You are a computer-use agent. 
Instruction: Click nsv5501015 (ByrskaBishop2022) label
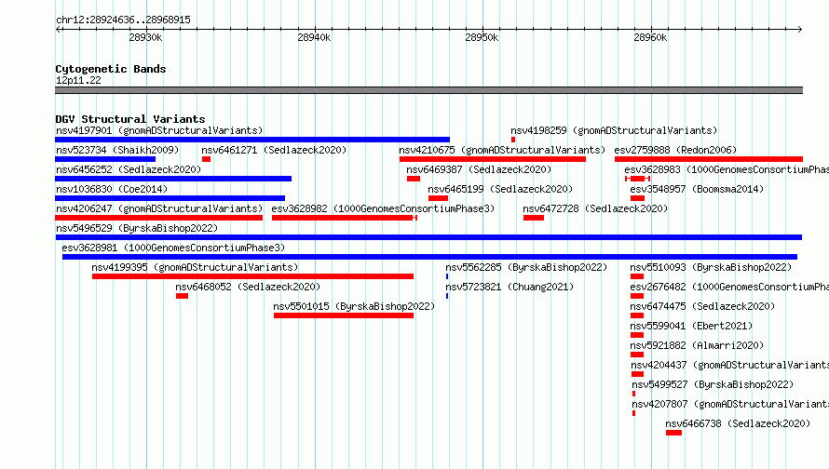tap(354, 306)
